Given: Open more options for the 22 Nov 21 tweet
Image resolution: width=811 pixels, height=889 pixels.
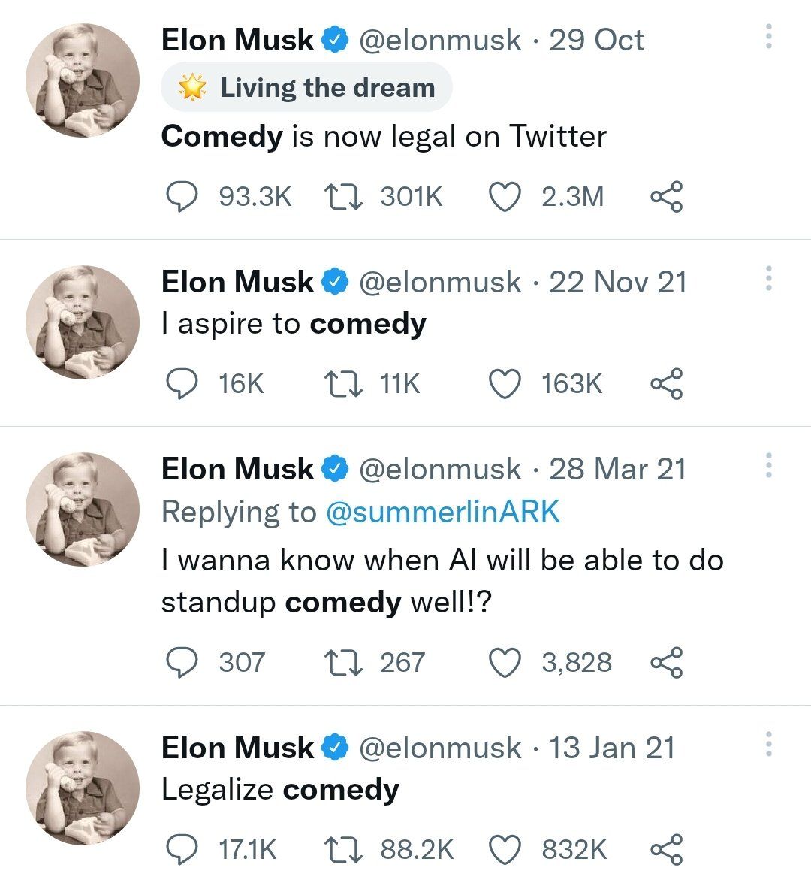Looking at the screenshot, I should point(768,279).
